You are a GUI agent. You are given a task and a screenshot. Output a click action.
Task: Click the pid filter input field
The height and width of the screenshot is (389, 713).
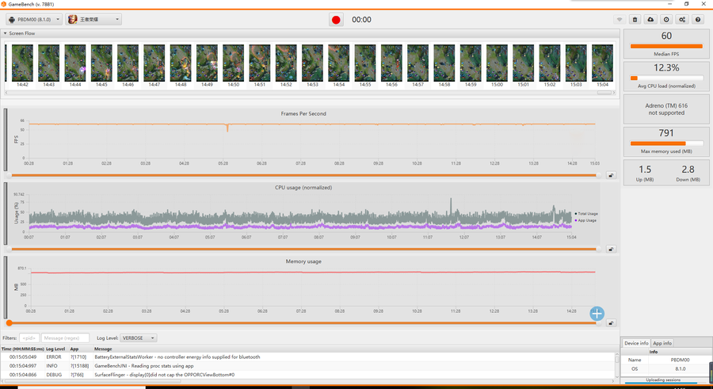29,338
